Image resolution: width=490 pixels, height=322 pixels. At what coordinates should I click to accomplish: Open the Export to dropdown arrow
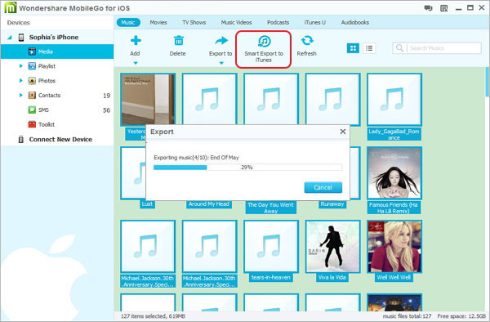coord(221,63)
